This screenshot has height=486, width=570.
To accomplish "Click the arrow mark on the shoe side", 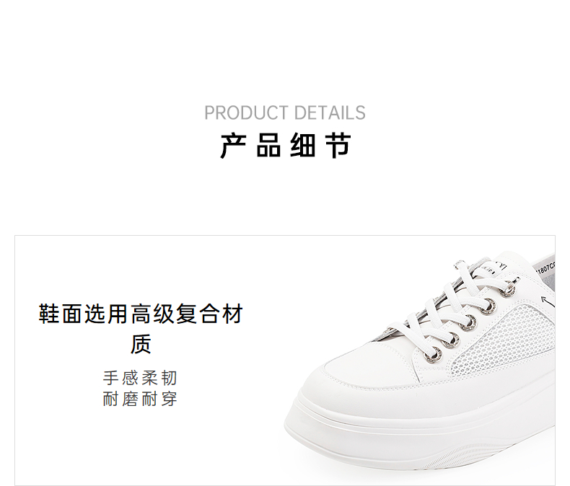I will click(x=548, y=303).
